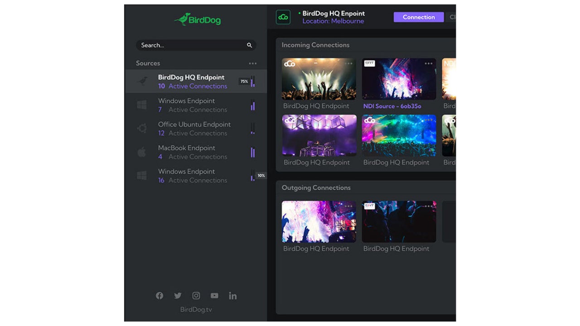
Task: Click the SRT badge on the outgoing thumbnail
Action: click(x=370, y=206)
